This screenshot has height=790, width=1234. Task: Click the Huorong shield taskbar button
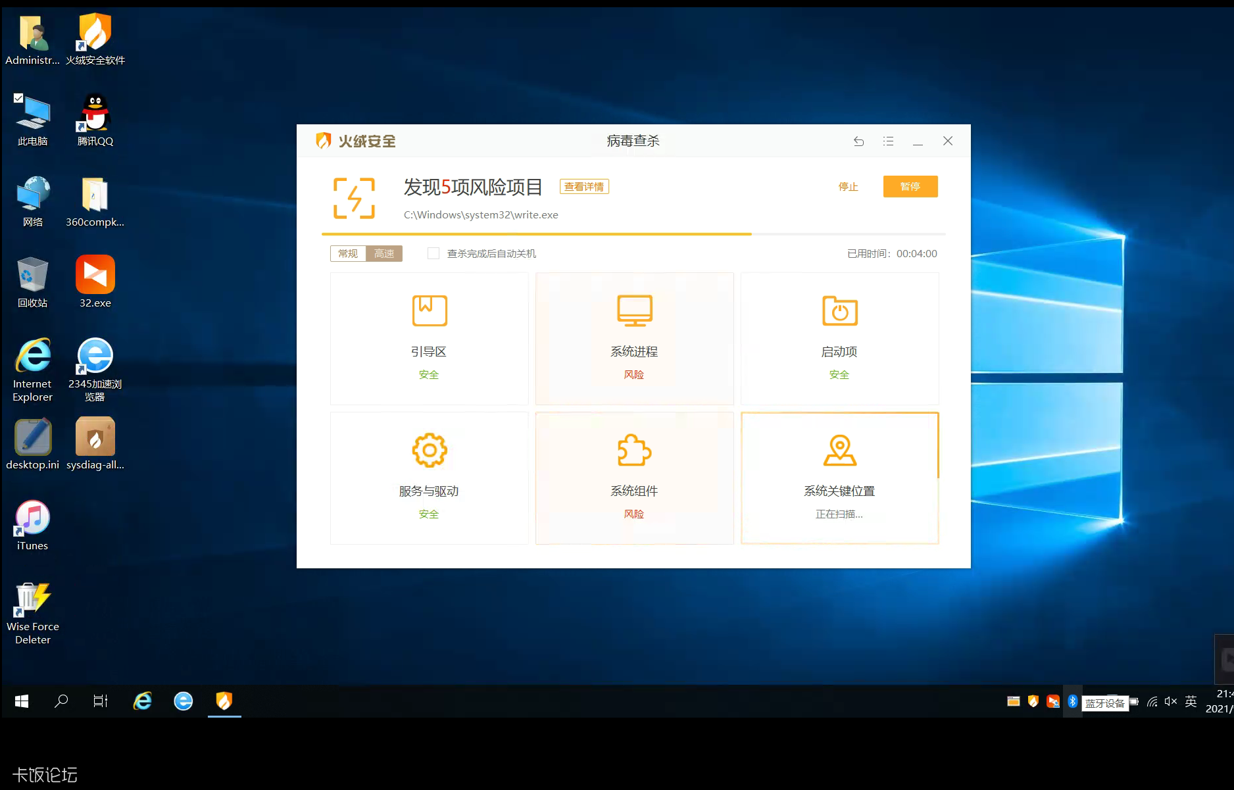click(224, 701)
